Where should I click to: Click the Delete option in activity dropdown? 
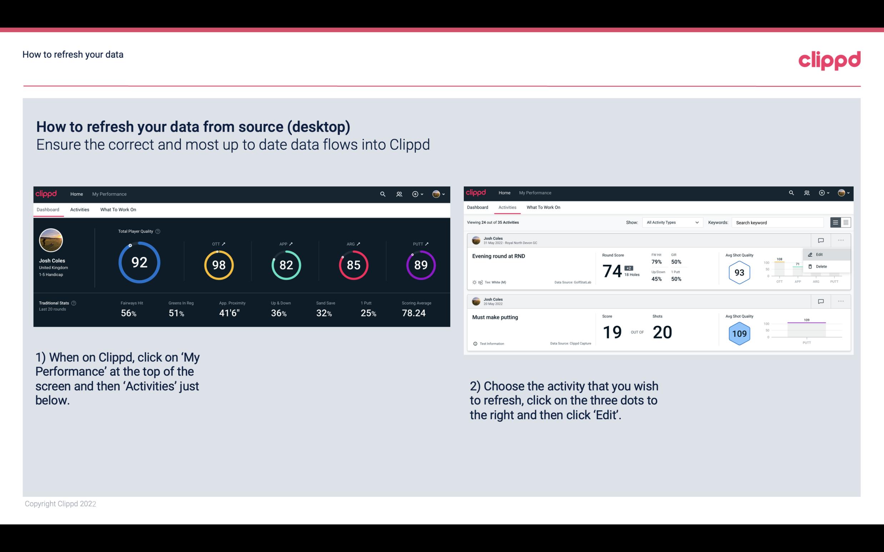click(821, 266)
